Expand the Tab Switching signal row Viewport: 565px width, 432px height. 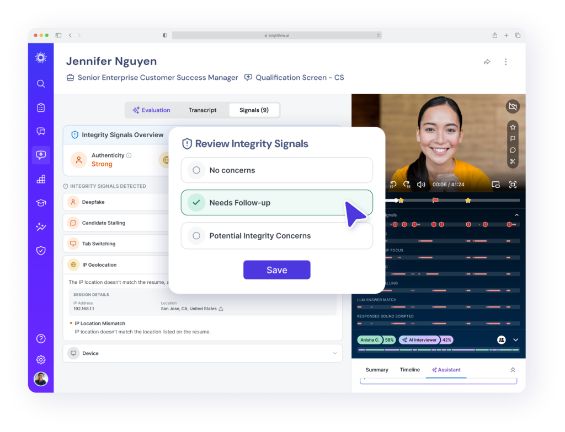[116, 244]
